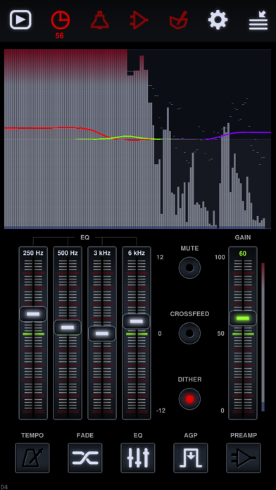The image size is (276, 490).
Task: Collapse panel using the list-arrow icon
Action: pos(258,20)
